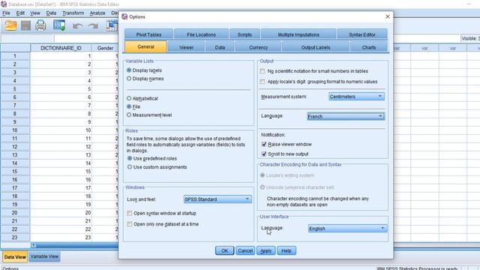Enable Open only one dataset at a time
The width and height of the screenshot is (480, 270).
[130, 224]
